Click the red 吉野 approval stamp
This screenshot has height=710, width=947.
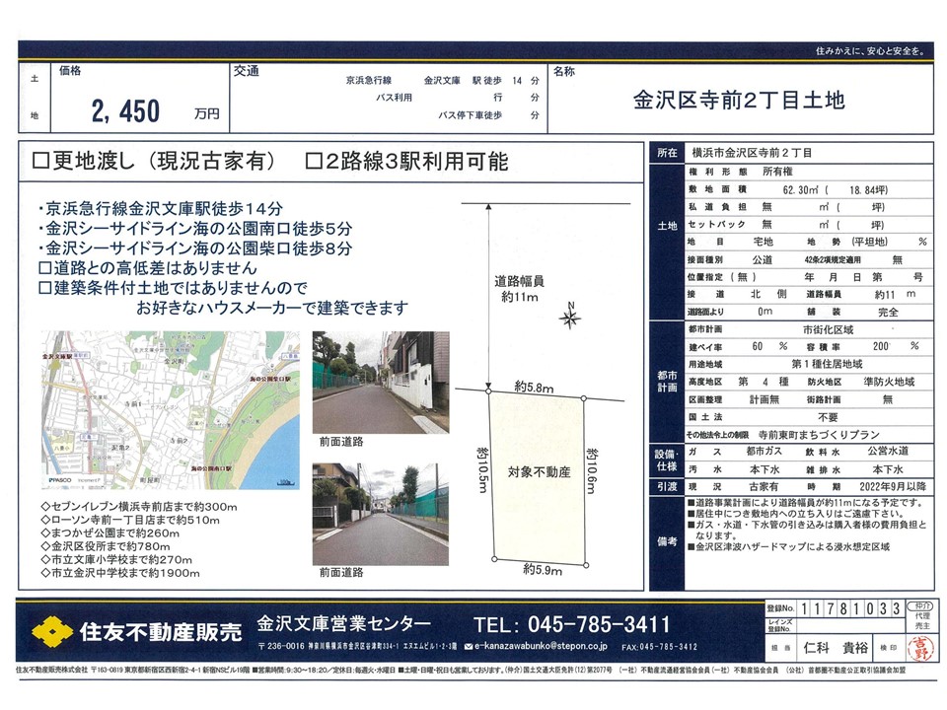click(x=921, y=648)
